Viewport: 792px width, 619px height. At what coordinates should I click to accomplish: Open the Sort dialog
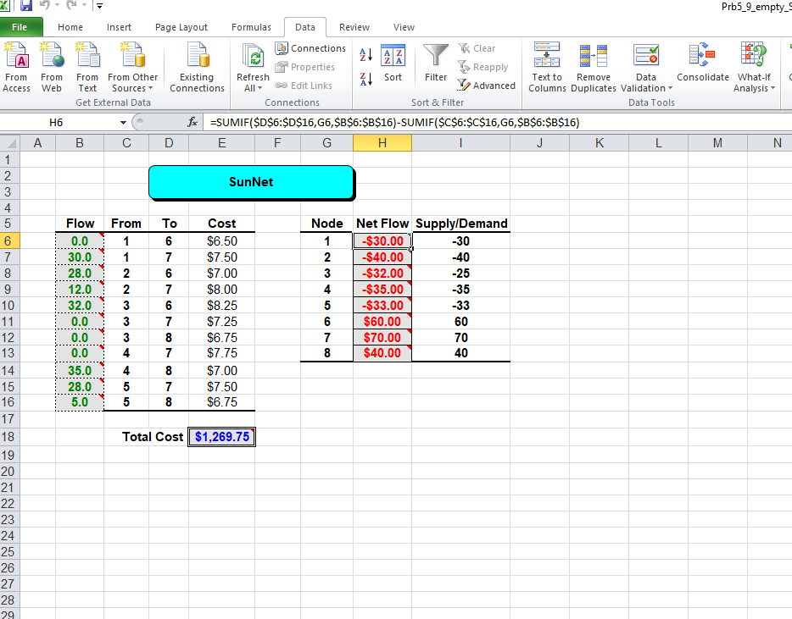pos(393,63)
